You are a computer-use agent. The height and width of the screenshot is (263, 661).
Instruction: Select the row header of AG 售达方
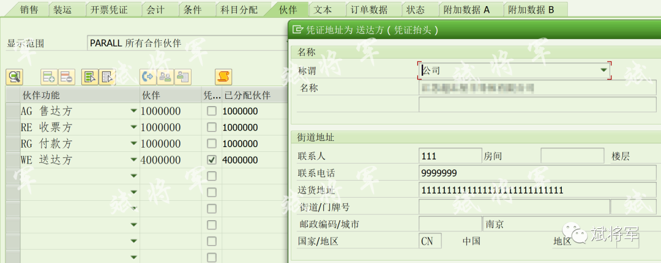click(x=13, y=111)
